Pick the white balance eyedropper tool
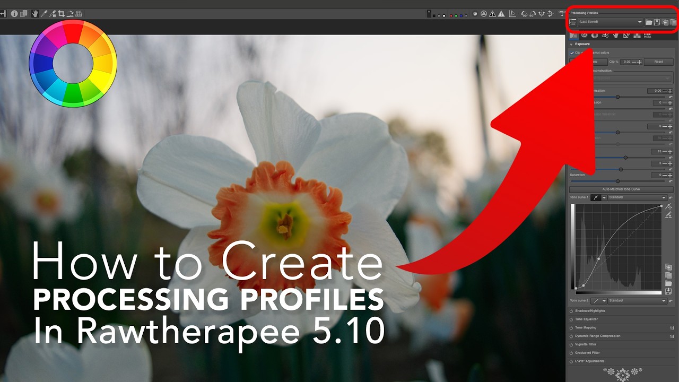 44,13
